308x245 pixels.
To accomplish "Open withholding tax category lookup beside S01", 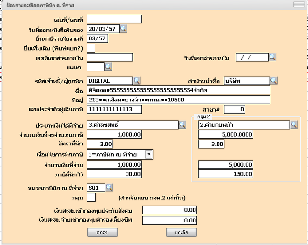I will tap(109, 188).
